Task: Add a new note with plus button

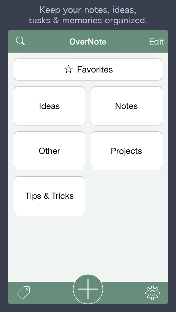Action: pos(88,289)
